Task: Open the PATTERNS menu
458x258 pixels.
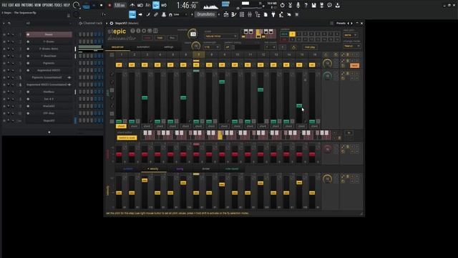Action: coord(27,5)
